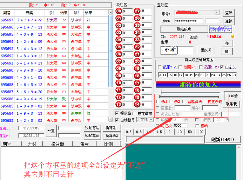243x180 pixels.
Task: Click the 登陆 button
Action: [x=229, y=13]
